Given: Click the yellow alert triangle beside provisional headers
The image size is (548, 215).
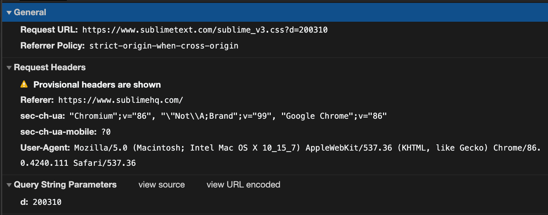Looking at the screenshot, I should pyautogui.click(x=24, y=84).
